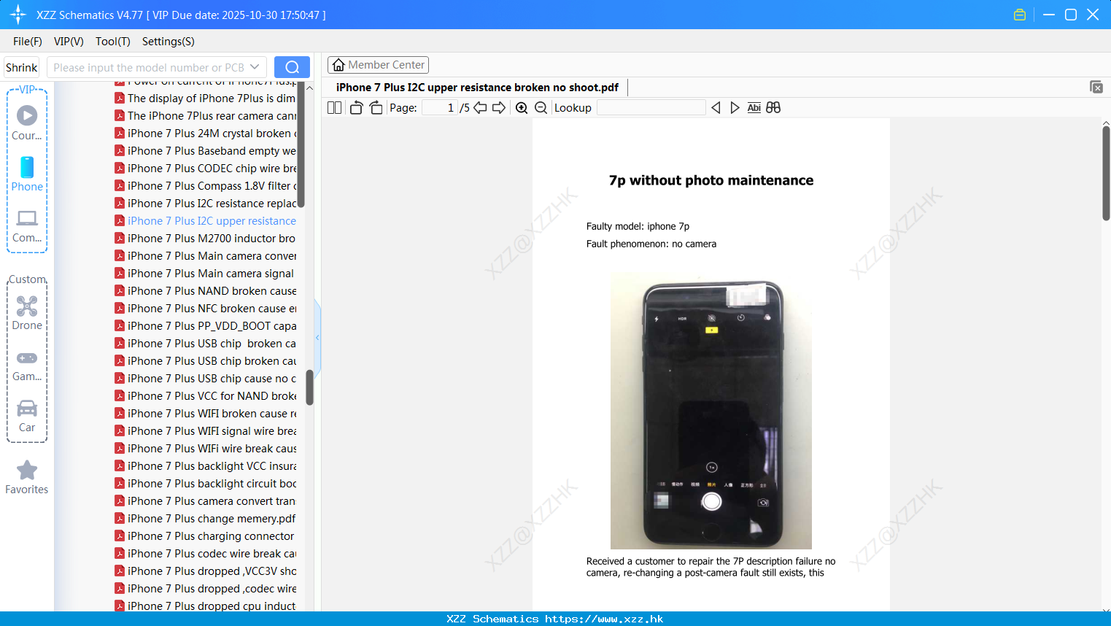Rotate the page clockwise
This screenshot has width=1111, height=626.
376,108
